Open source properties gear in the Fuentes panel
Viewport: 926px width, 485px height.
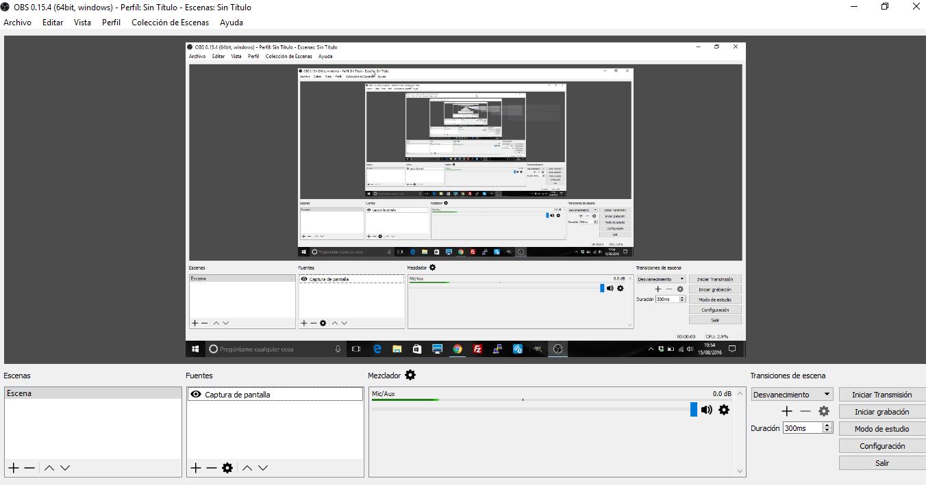[x=227, y=468]
